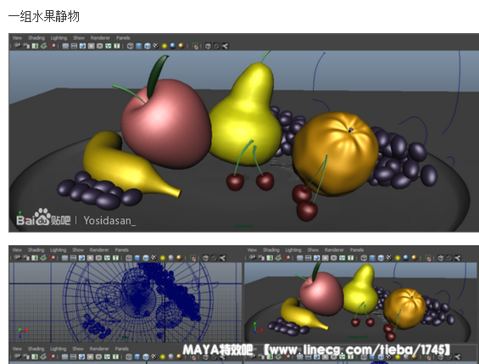Click the yellow Use All Lights icon, wireframe viewport

tap(163, 258)
